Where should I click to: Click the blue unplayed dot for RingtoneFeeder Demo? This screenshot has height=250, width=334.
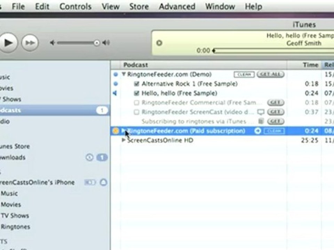coord(116,74)
